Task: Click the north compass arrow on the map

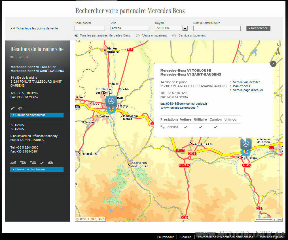Action: [278, 50]
